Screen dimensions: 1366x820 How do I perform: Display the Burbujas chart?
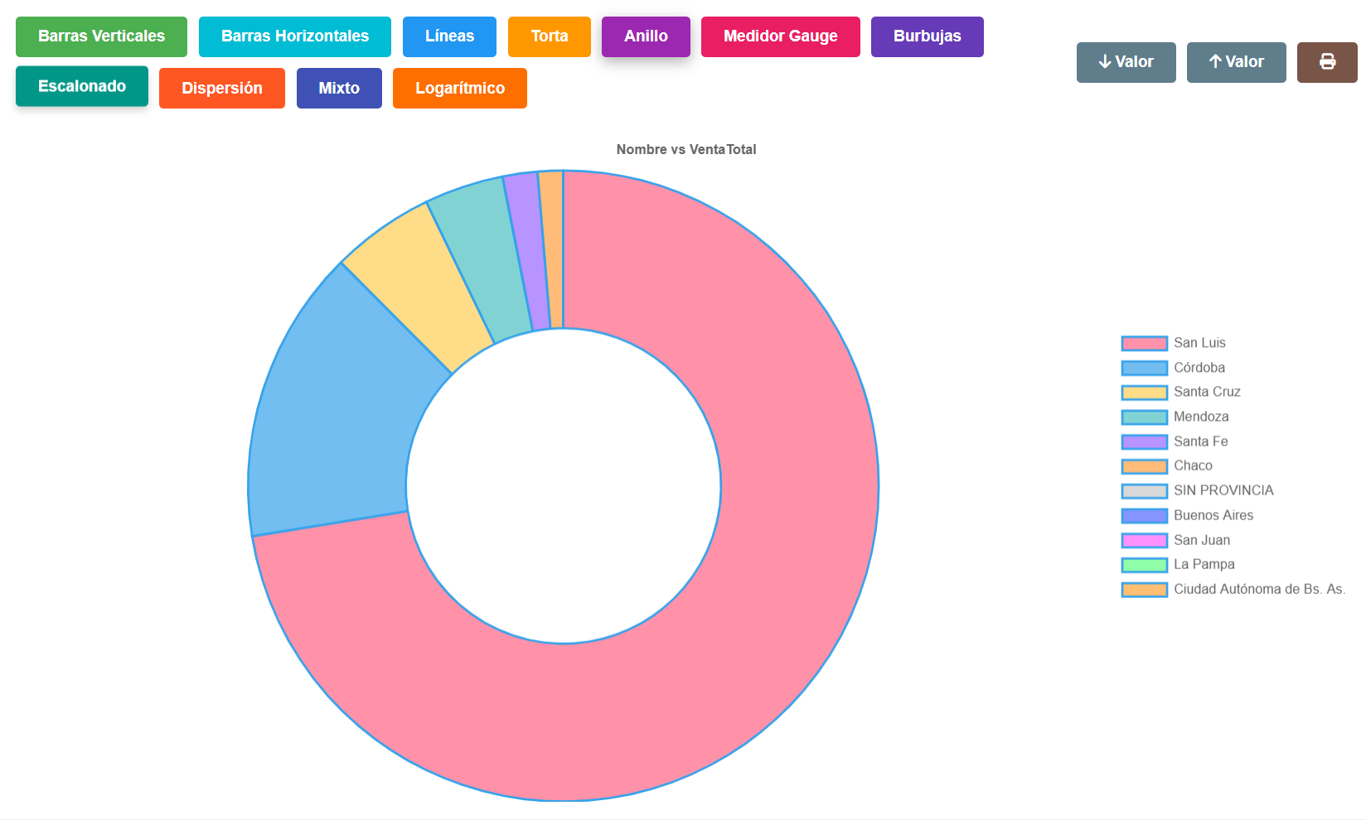coord(927,36)
